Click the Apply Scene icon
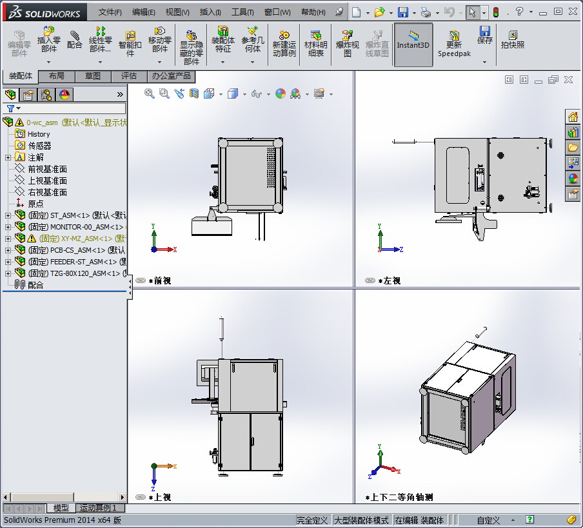 click(x=295, y=93)
